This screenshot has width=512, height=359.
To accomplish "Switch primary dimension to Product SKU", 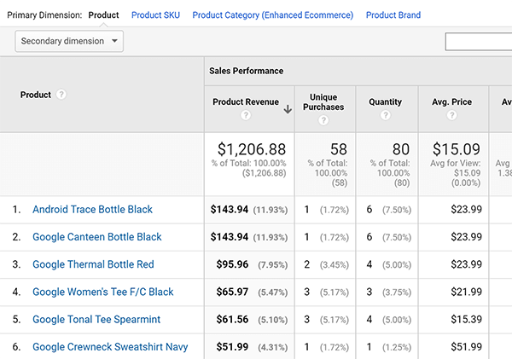I will pos(155,15).
